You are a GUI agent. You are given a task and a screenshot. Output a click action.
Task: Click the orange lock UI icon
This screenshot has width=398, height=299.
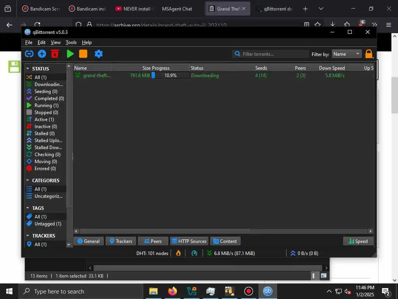(369, 54)
